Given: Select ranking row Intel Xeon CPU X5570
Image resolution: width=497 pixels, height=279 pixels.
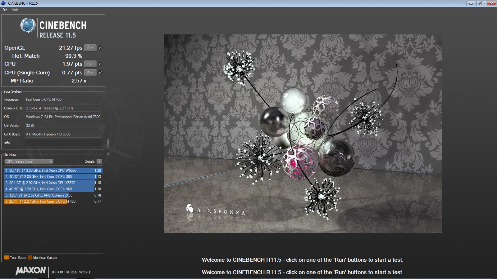Looking at the screenshot, I should tap(53, 183).
